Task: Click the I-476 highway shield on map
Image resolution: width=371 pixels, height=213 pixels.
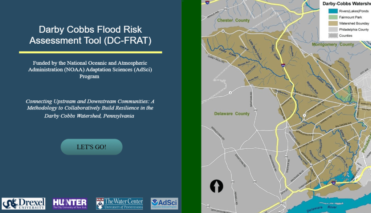Action: click(x=282, y=65)
